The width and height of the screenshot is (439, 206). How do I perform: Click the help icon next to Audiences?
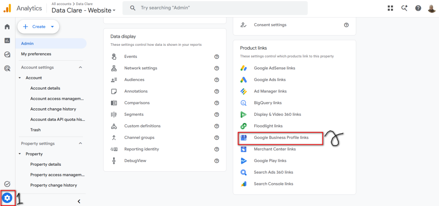click(216, 80)
